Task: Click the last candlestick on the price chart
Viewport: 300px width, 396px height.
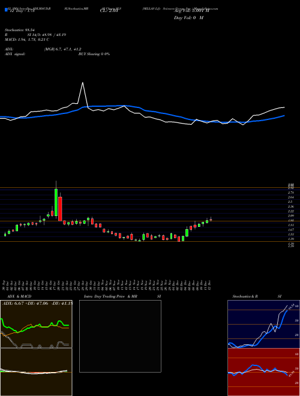Action: [x=211, y=220]
